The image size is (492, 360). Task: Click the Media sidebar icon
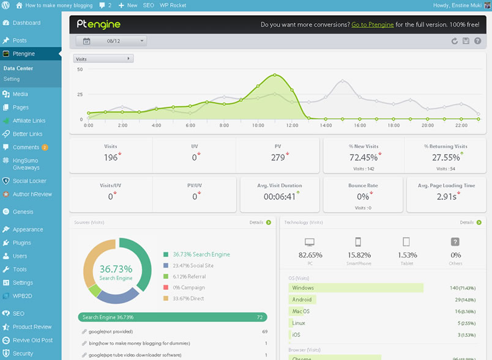coord(6,94)
